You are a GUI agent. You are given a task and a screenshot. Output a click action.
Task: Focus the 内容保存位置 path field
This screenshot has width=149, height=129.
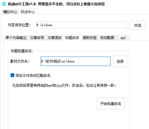82,25
